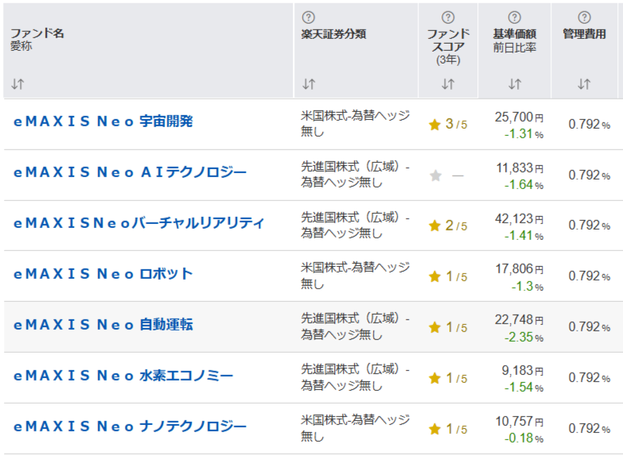Click the -1.41% change value
The height and width of the screenshot is (456, 623).
tap(524, 235)
